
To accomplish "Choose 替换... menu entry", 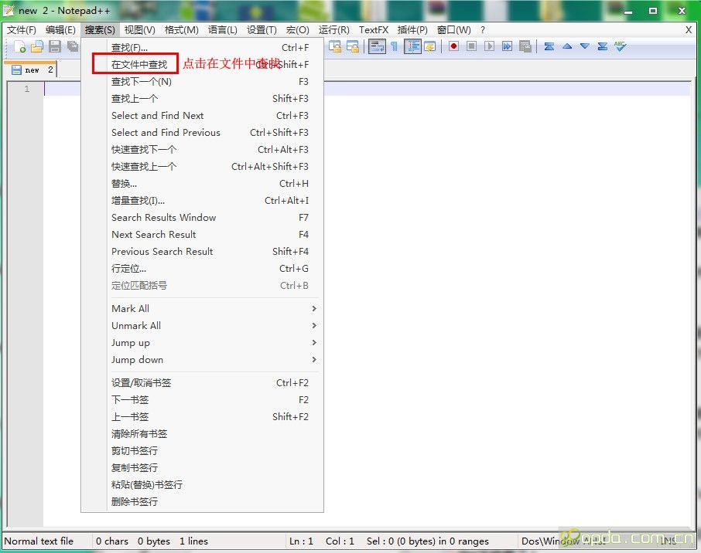I will pyautogui.click(x=124, y=184).
